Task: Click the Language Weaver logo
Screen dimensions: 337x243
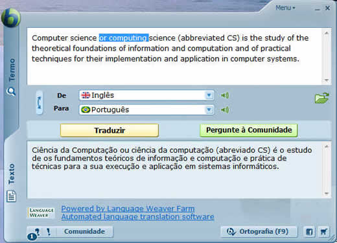Action: point(41,213)
